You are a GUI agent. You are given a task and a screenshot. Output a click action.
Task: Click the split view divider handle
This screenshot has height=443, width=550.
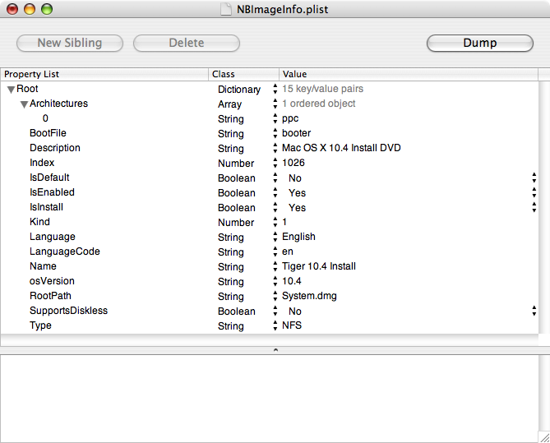click(x=275, y=350)
